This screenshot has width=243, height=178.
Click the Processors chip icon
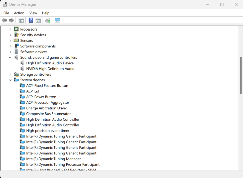coord(16,29)
